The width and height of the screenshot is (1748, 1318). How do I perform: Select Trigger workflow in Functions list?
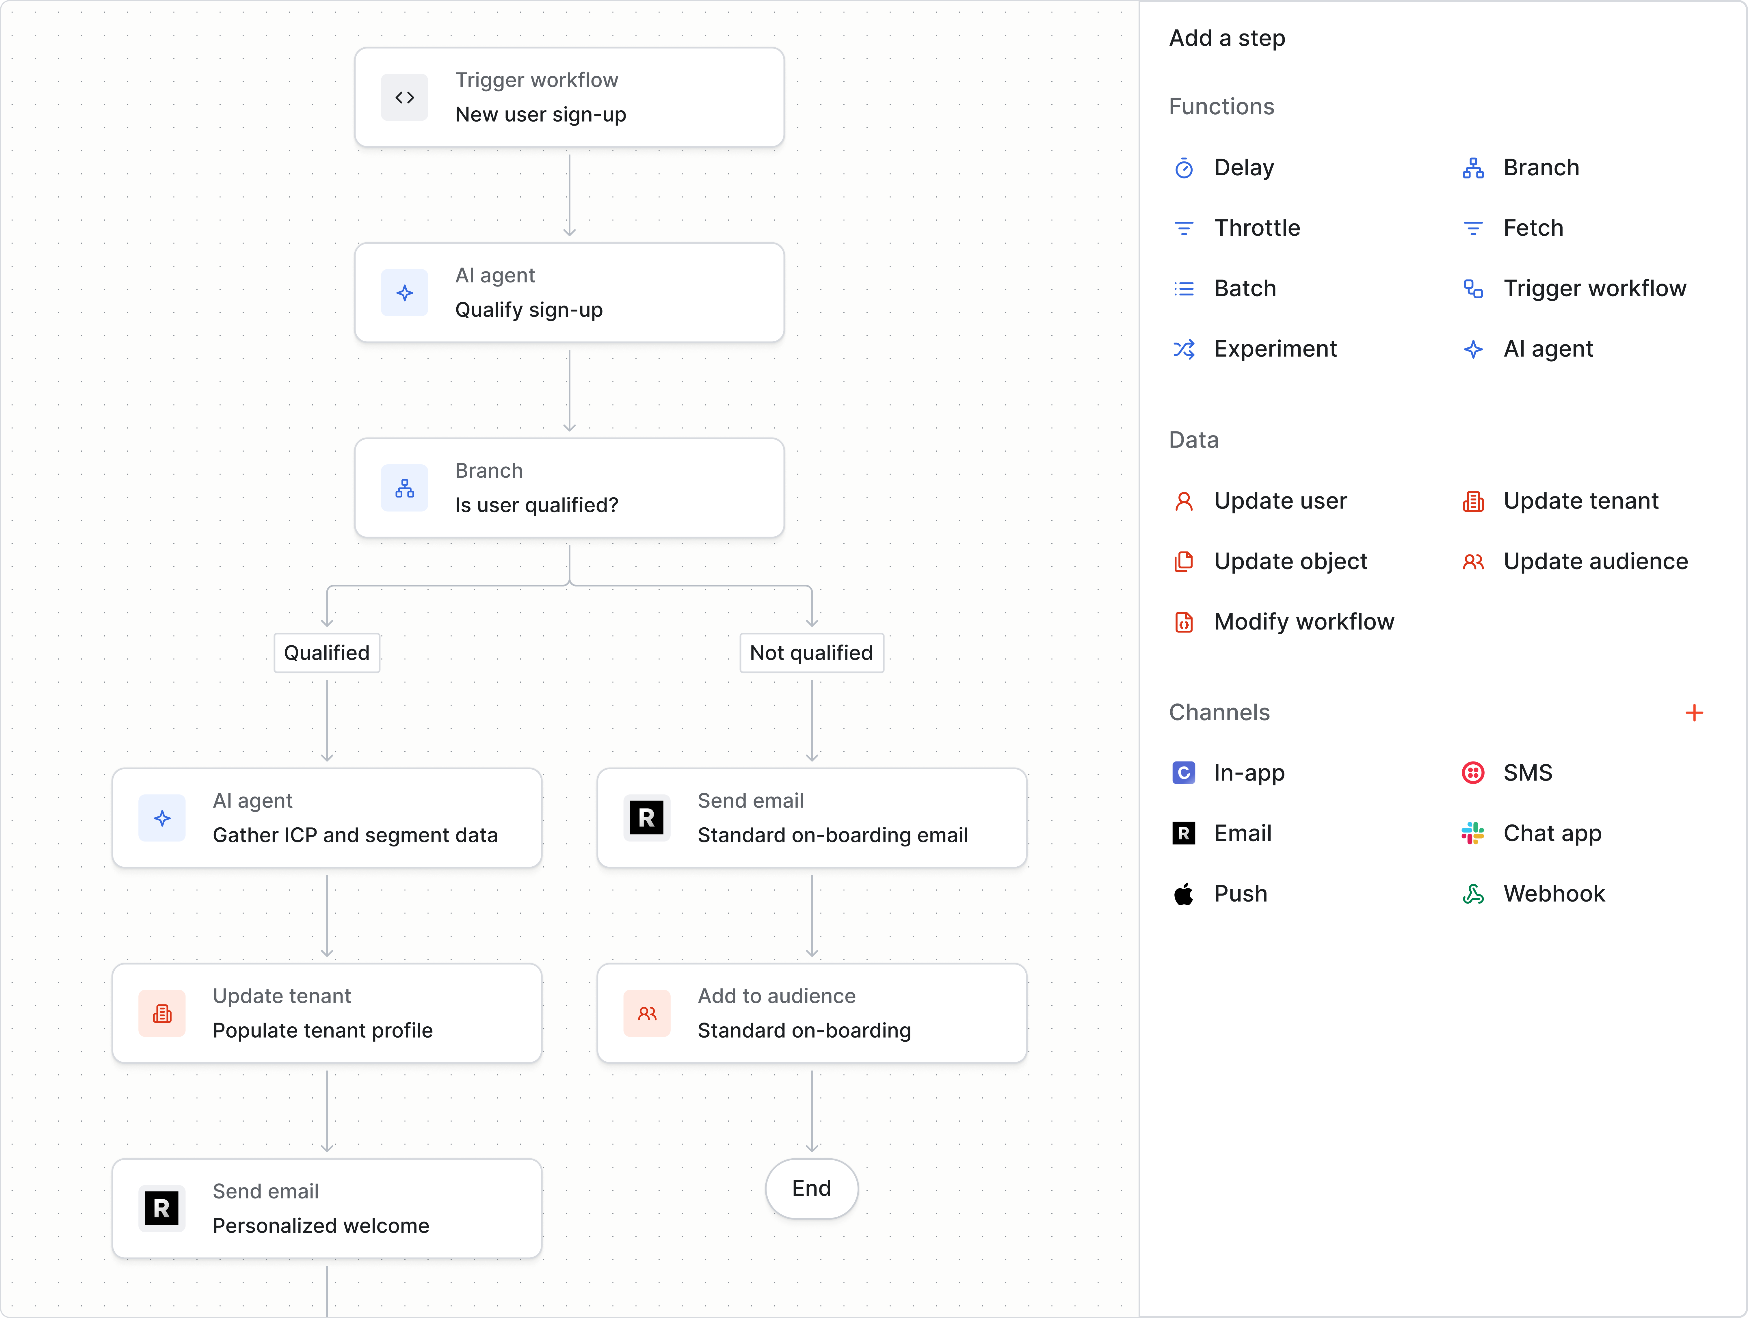coord(1594,289)
